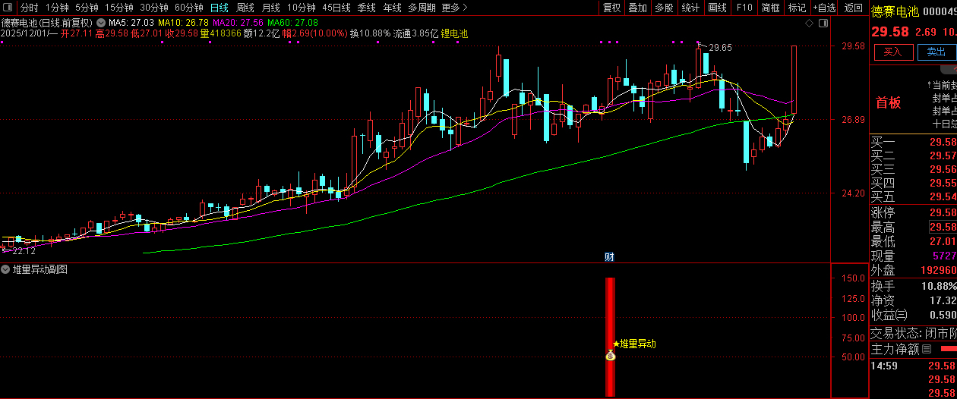Image resolution: width=957 pixels, height=399 pixels.
Task: Expand the 堆量异动副图 indicator dropdown arrow
Action: pos(6,269)
